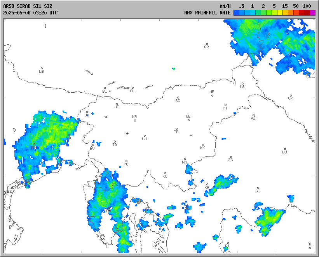Select the darkest blue legend swatch

(x=236, y=12)
